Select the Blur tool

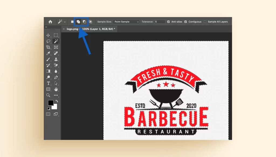(x=56, y=71)
